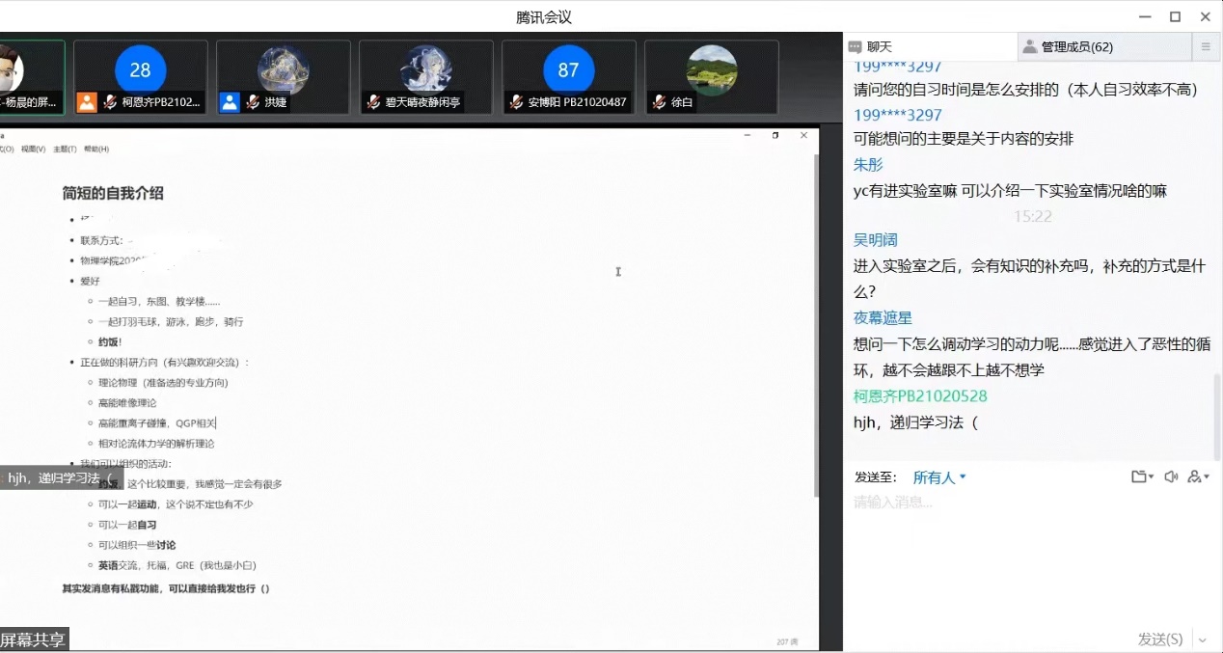Click the 杨晨 screen-share name label
This screenshot has height=653, width=1223.
tap(30, 101)
